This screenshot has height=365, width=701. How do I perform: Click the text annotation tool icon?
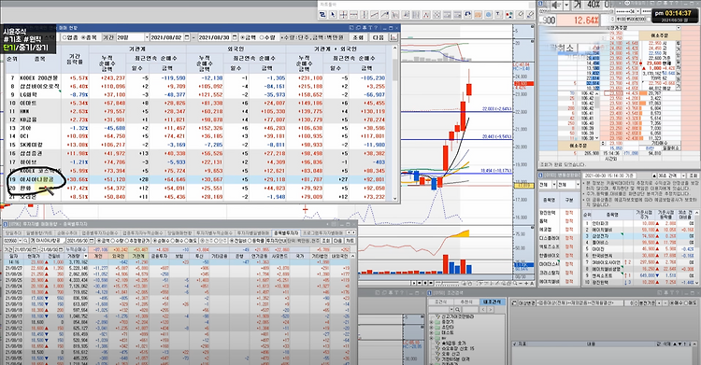[x=498, y=15]
